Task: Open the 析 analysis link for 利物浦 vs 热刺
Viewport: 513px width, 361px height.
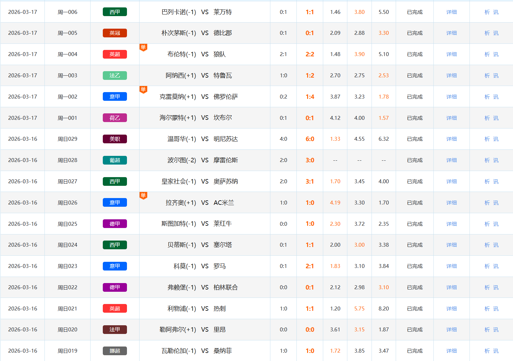Action: click(487, 309)
